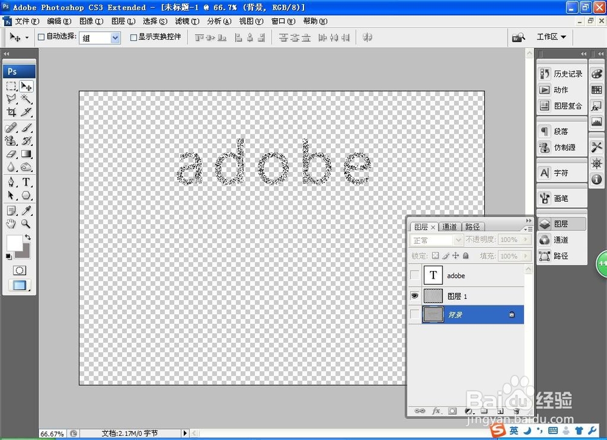Enable the 自动选择 checkbox
The image size is (607, 440).
tap(41, 37)
